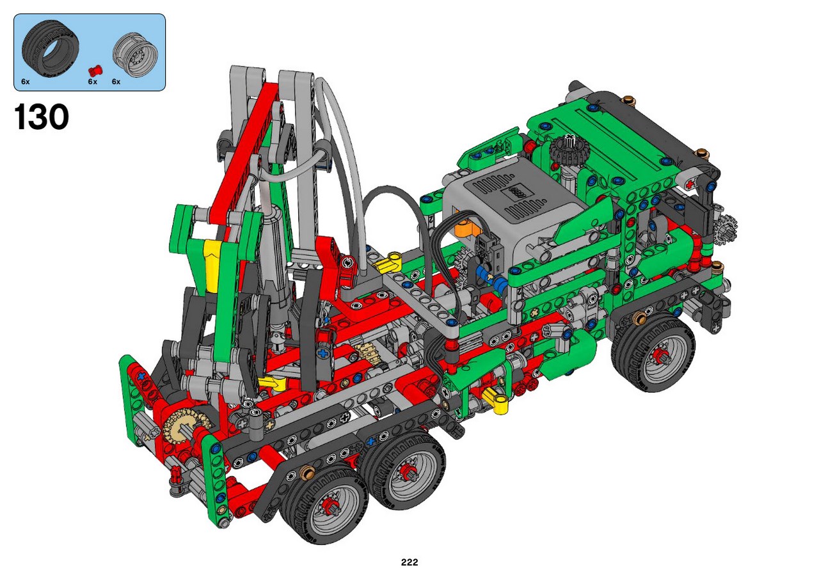Click the grey wheel rim part
Viewport: 819px width, 579px height.
(x=136, y=56)
